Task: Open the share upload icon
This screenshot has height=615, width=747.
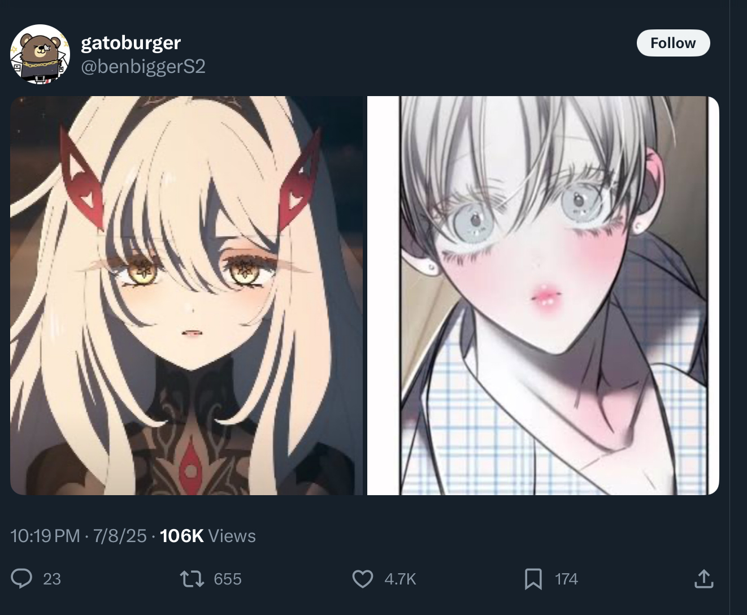Action: pos(703,579)
